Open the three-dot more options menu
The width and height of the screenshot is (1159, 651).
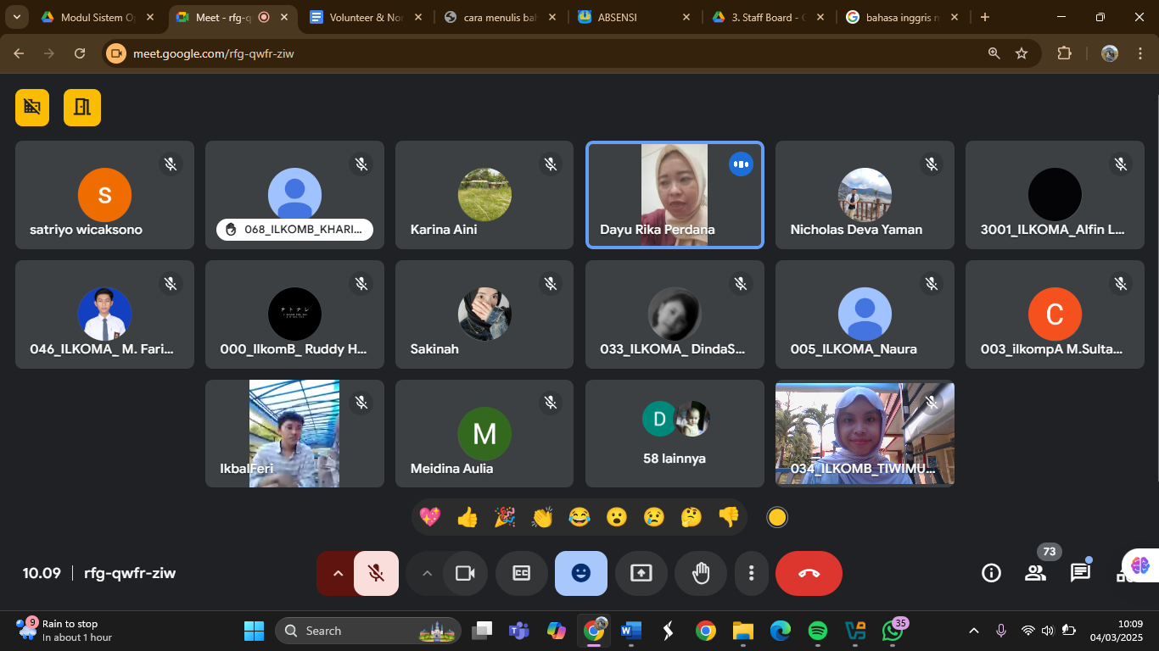tap(751, 574)
